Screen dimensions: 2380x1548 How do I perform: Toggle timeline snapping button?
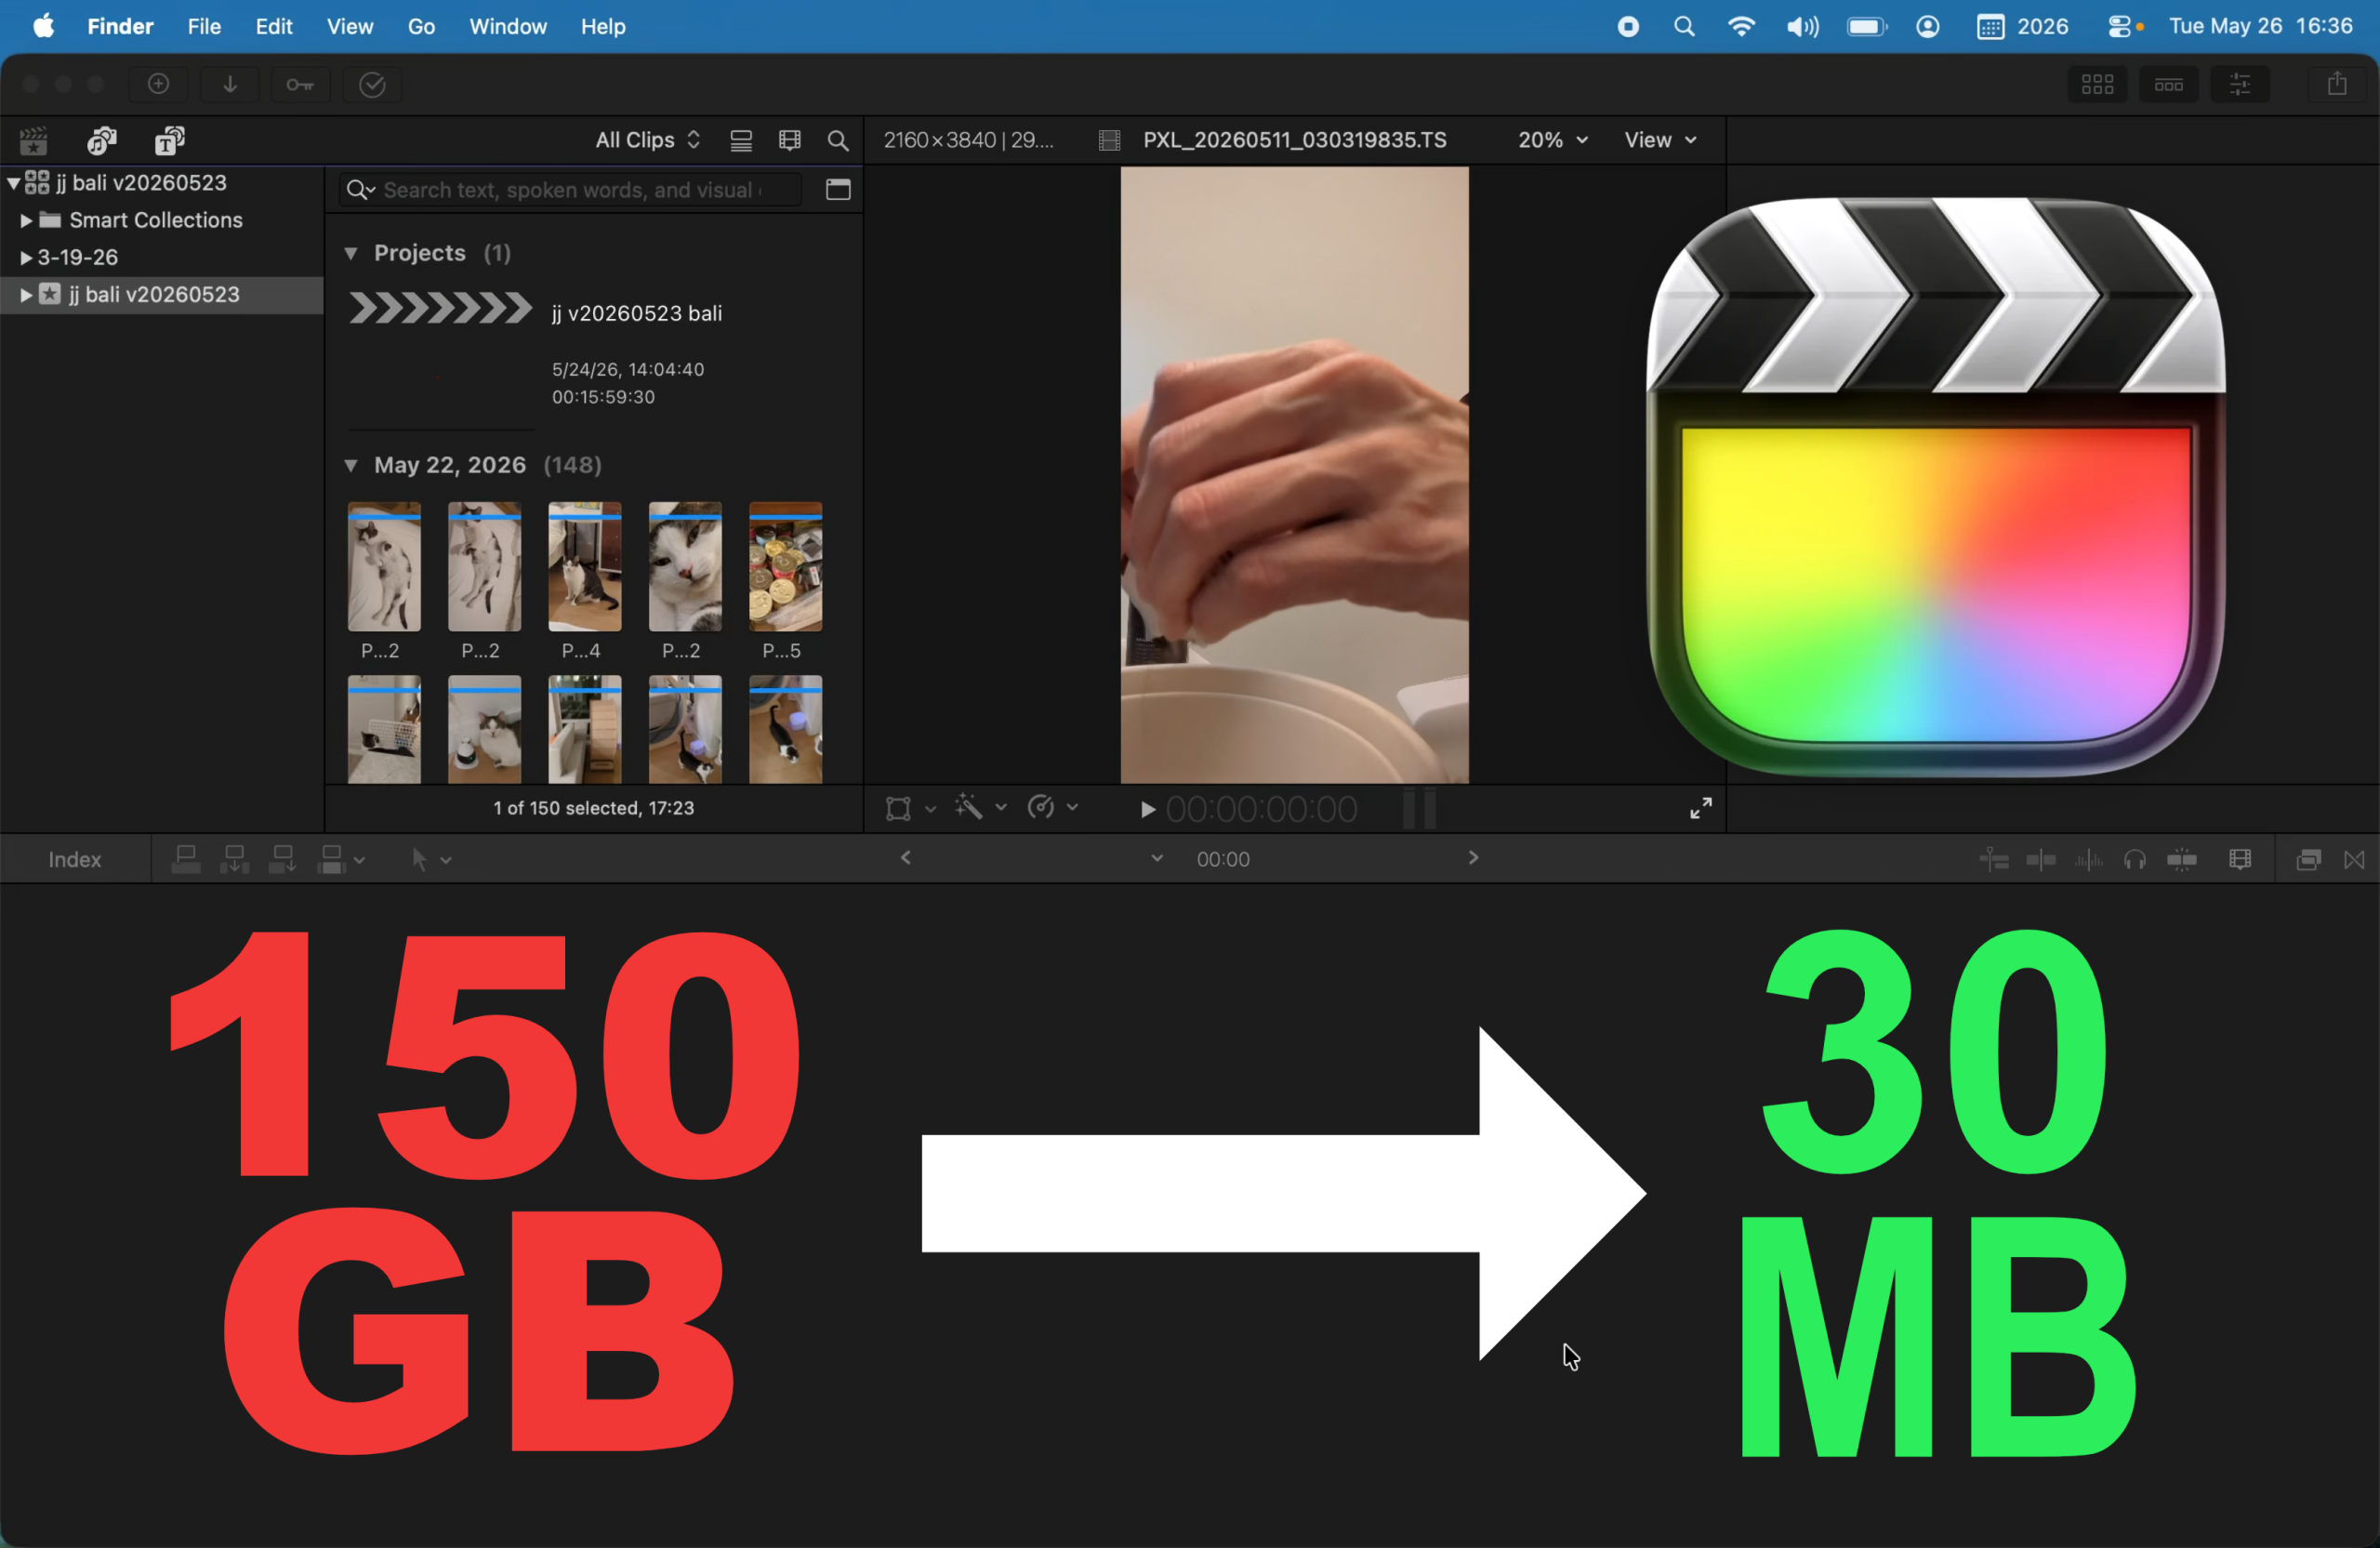click(x=2182, y=859)
